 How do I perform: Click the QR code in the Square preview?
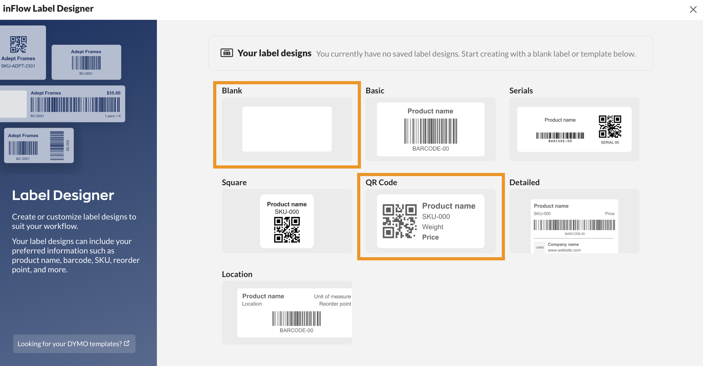(287, 230)
